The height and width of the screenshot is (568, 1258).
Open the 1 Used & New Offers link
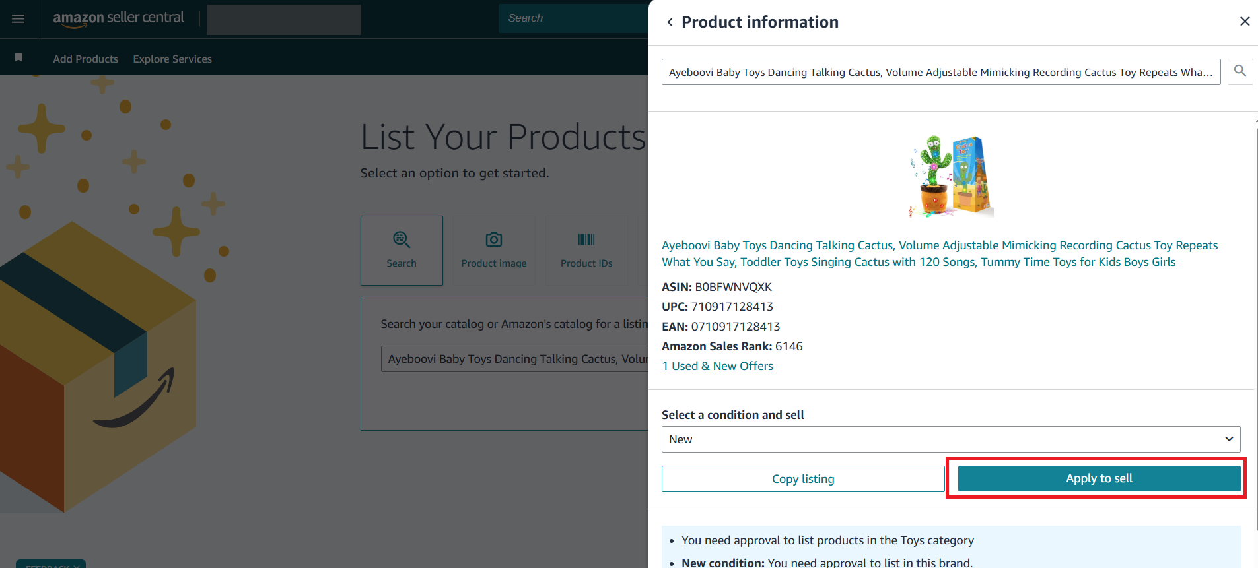(x=717, y=366)
